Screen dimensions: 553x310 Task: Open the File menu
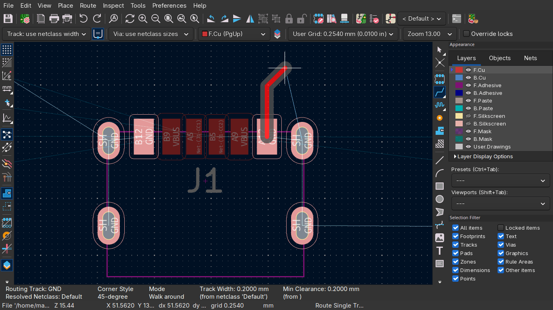(x=8, y=6)
